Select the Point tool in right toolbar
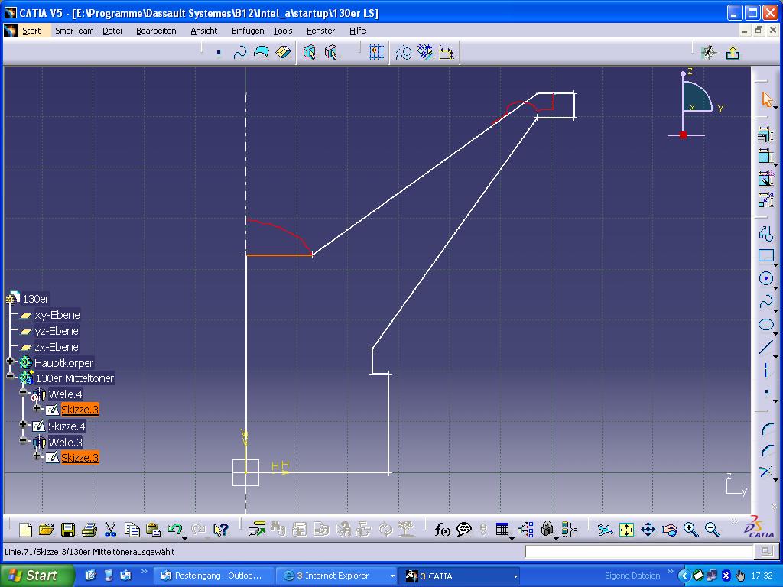 click(765, 392)
